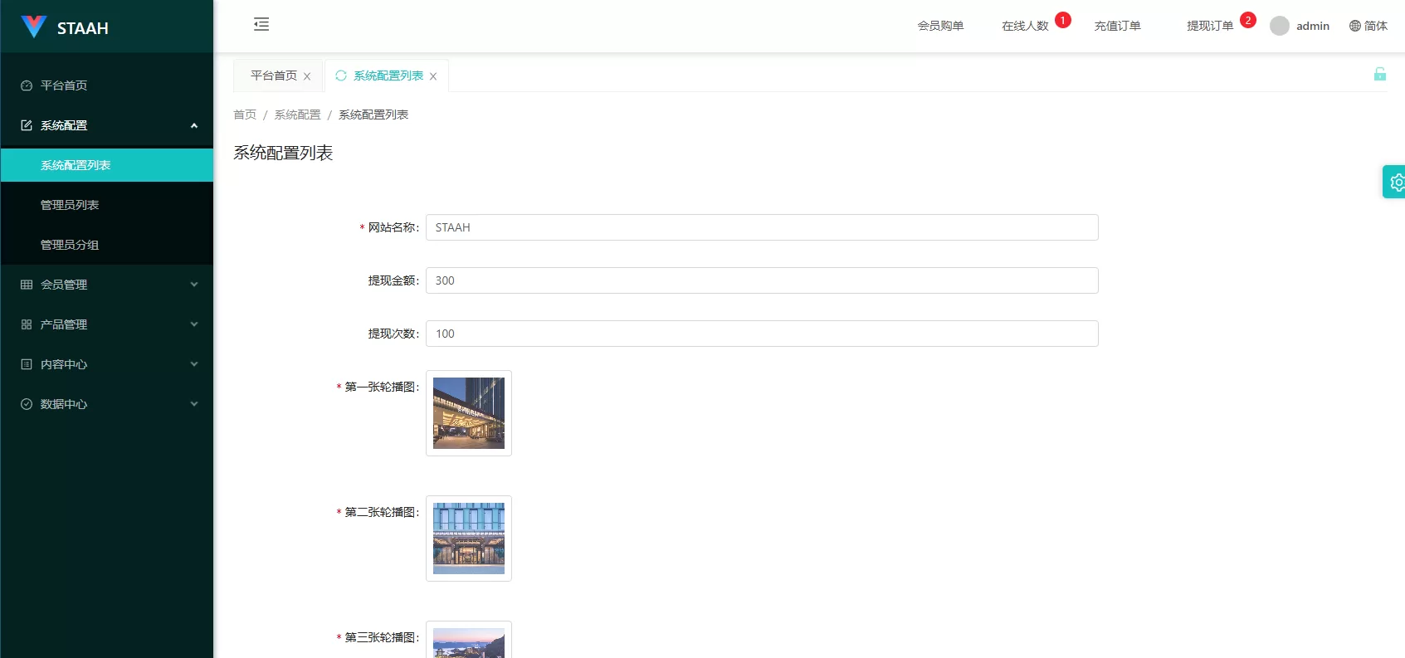Click 首页 in the breadcrumb
The height and width of the screenshot is (658, 1405).
coord(245,115)
